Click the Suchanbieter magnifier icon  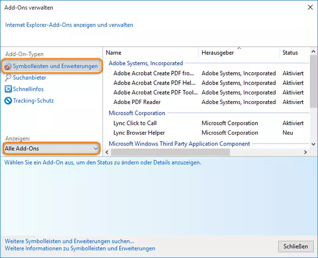click(x=8, y=77)
